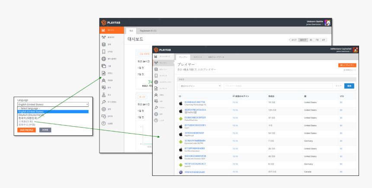This screenshot has height=188, width=372.
Task: Click the DONE button
Action: tap(45, 130)
